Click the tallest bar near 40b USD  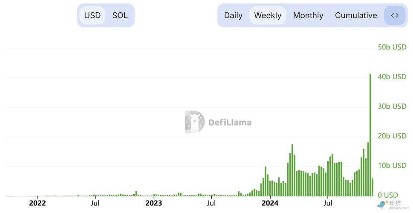(370, 135)
